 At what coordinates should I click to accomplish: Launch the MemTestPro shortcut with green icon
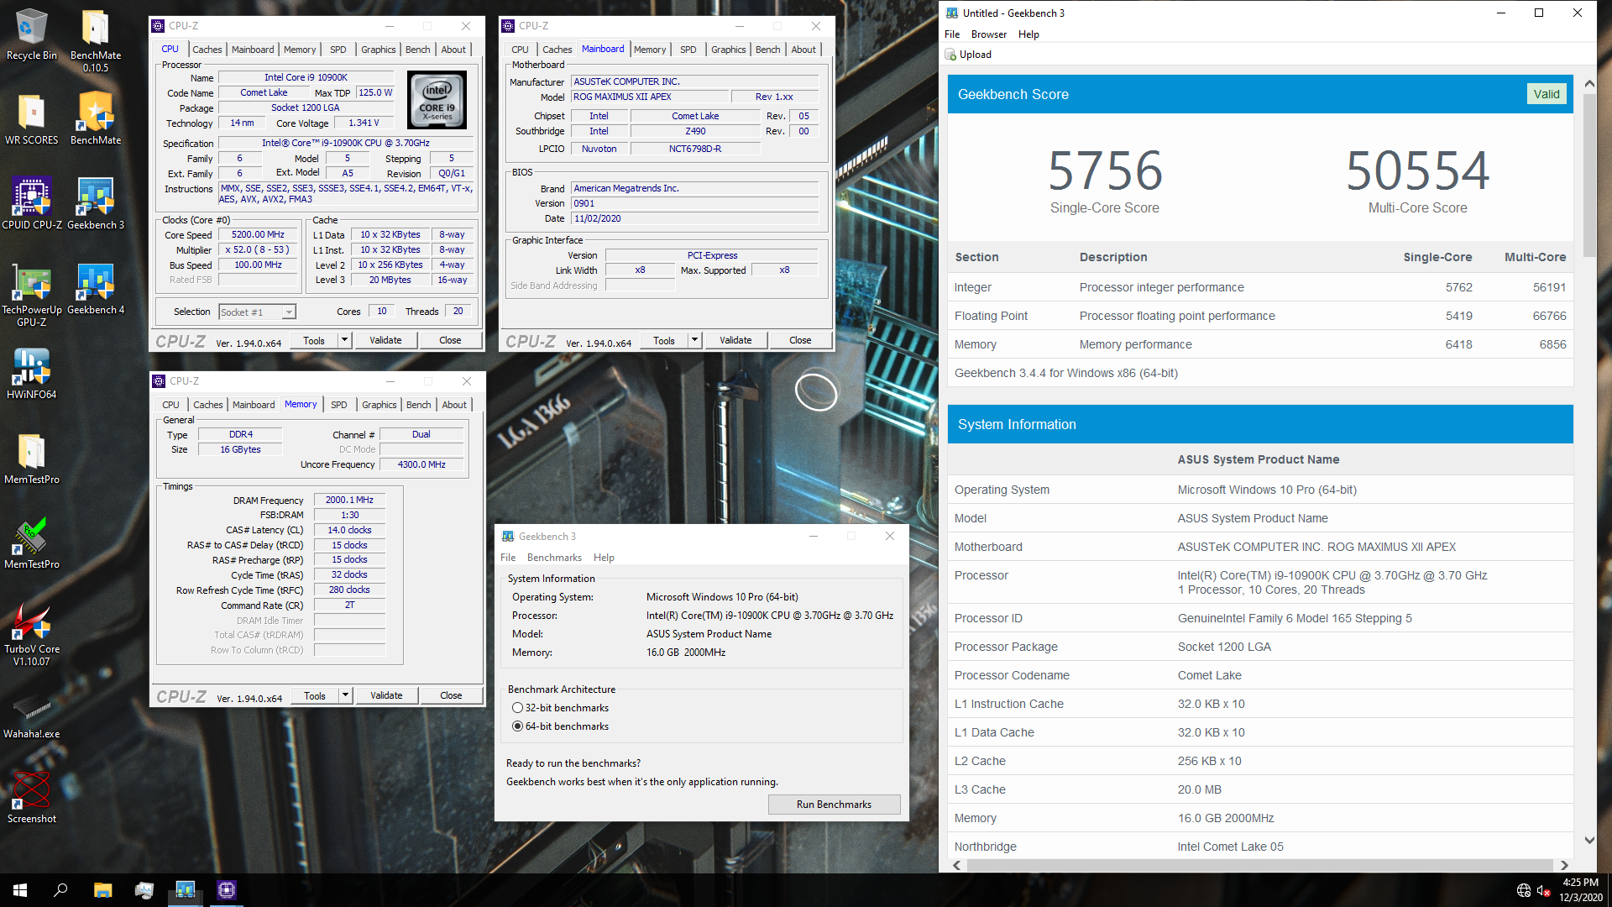click(31, 543)
